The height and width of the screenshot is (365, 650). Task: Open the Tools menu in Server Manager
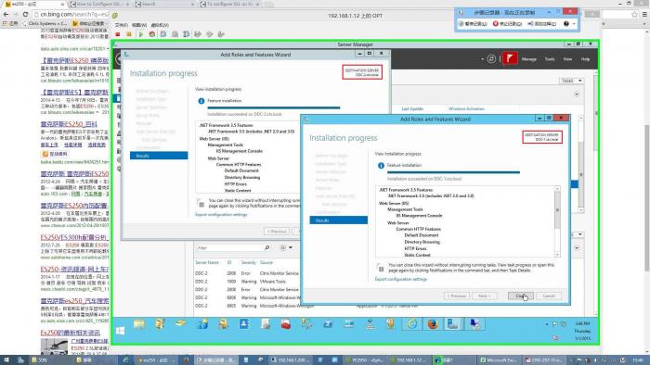550,59
